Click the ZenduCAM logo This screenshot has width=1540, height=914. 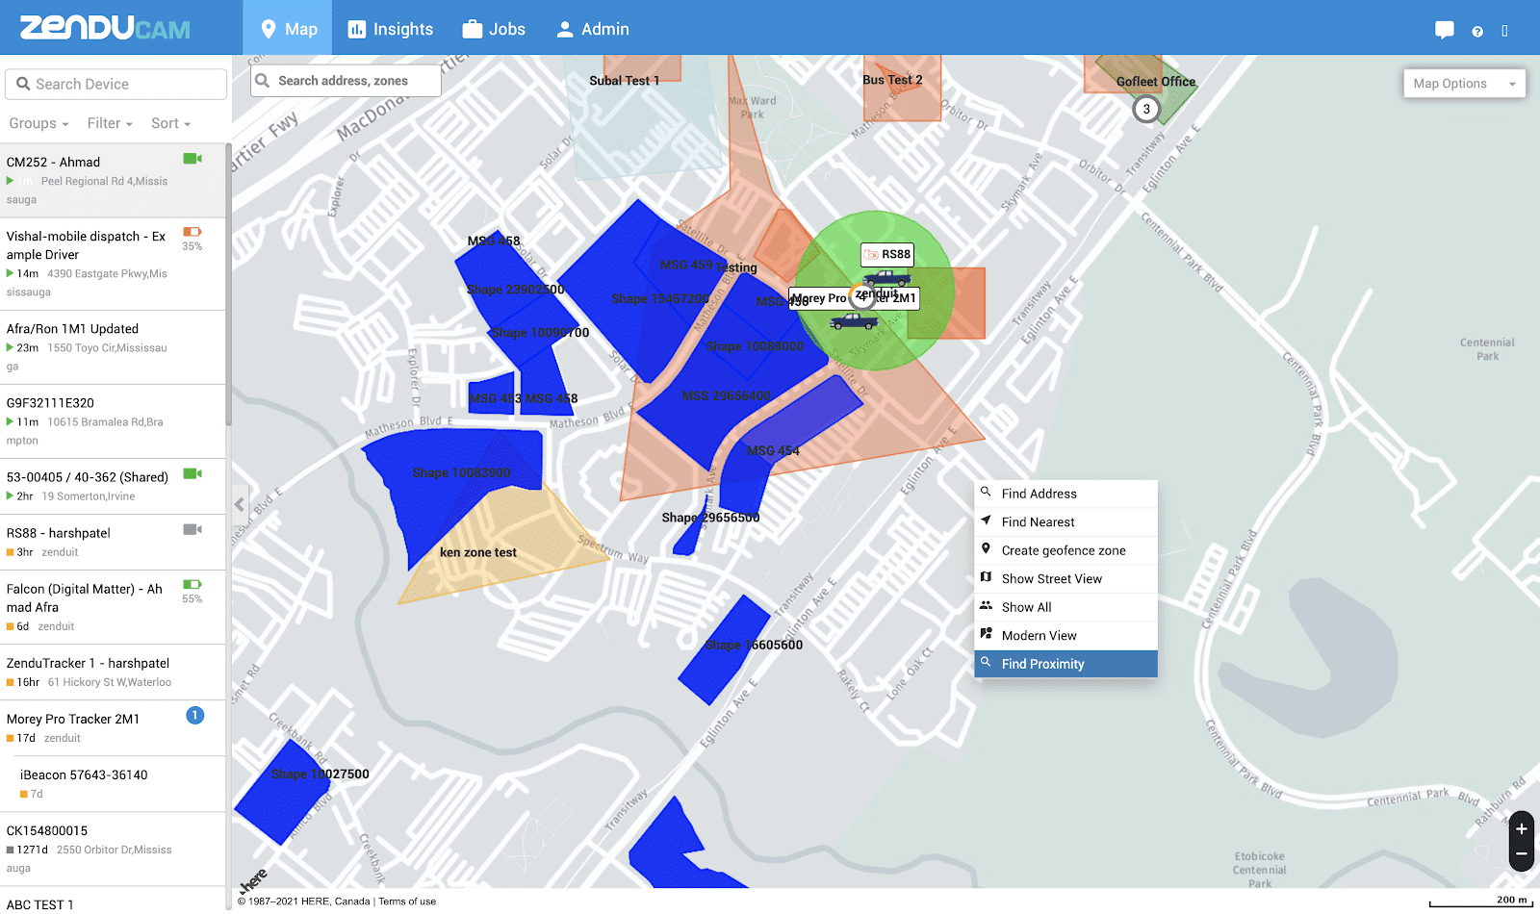tap(105, 28)
